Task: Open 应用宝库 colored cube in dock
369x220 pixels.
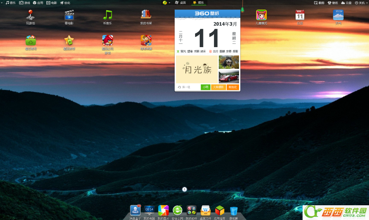Action: click(220, 210)
